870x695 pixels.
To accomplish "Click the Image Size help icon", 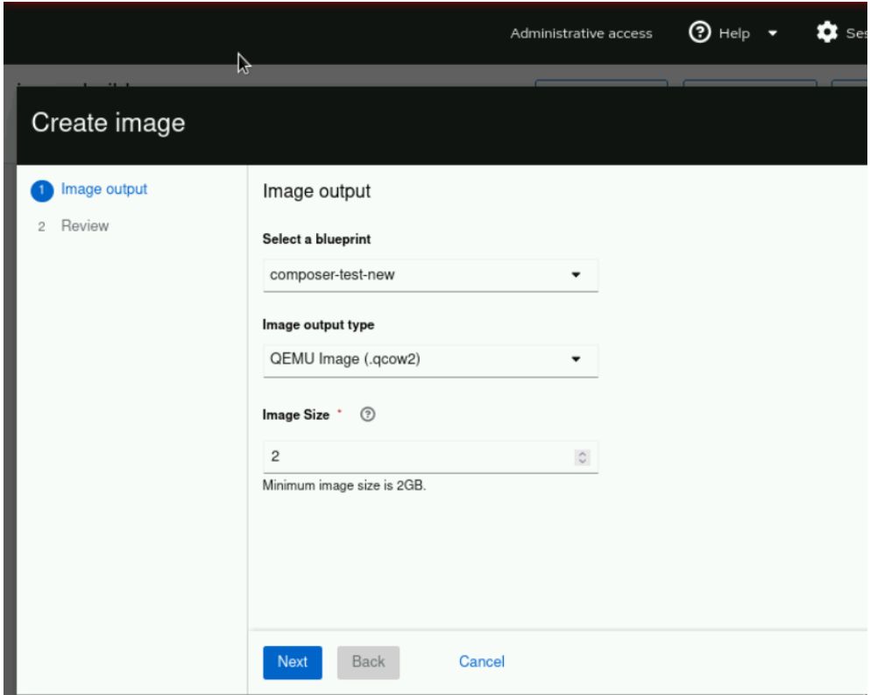I will click(367, 415).
